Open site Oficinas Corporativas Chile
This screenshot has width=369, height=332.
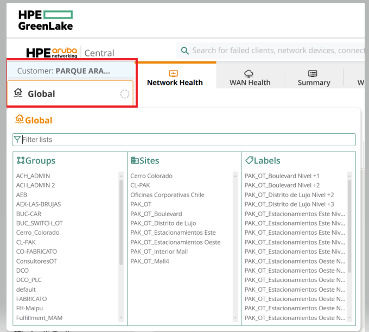pos(167,195)
